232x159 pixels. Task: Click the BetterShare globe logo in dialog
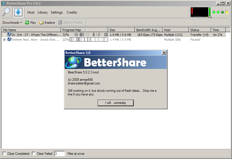[x=73, y=62]
